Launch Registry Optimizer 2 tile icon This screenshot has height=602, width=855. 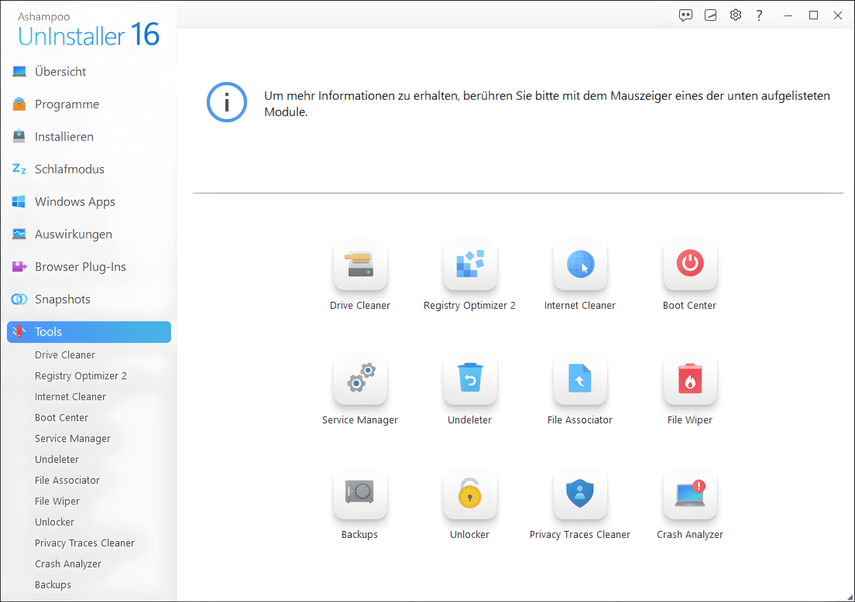[470, 265]
